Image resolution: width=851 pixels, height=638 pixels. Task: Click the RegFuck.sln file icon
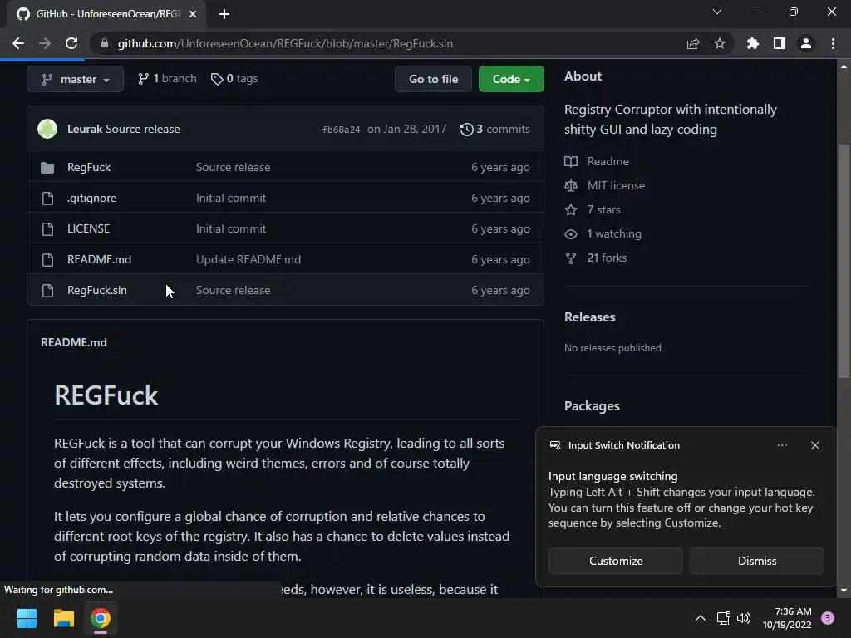pyautogui.click(x=47, y=291)
